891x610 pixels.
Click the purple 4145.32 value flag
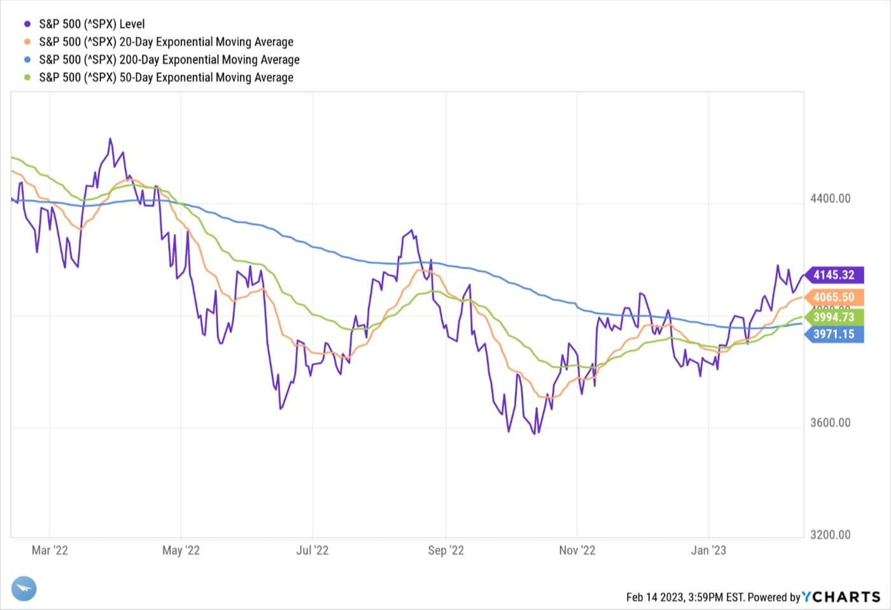pyautogui.click(x=834, y=275)
